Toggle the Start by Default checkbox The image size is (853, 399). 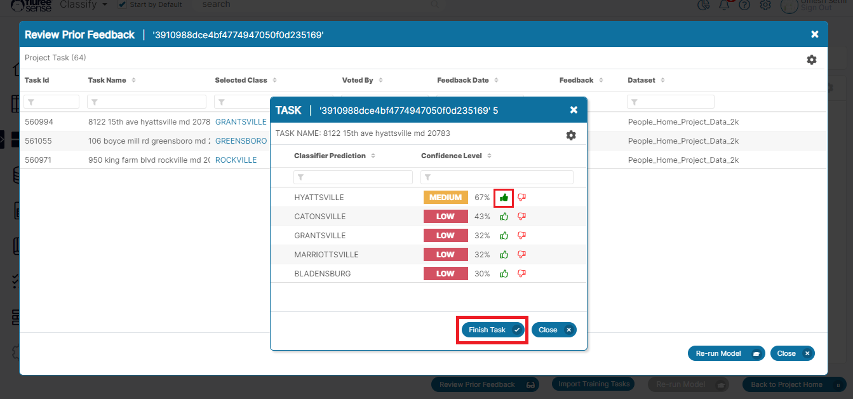[122, 4]
